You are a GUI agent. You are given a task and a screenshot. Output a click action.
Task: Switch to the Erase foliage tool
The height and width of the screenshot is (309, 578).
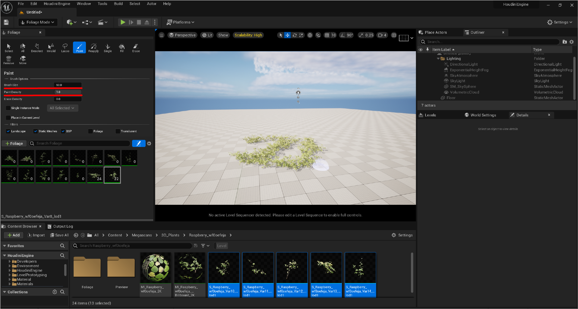coord(135,47)
